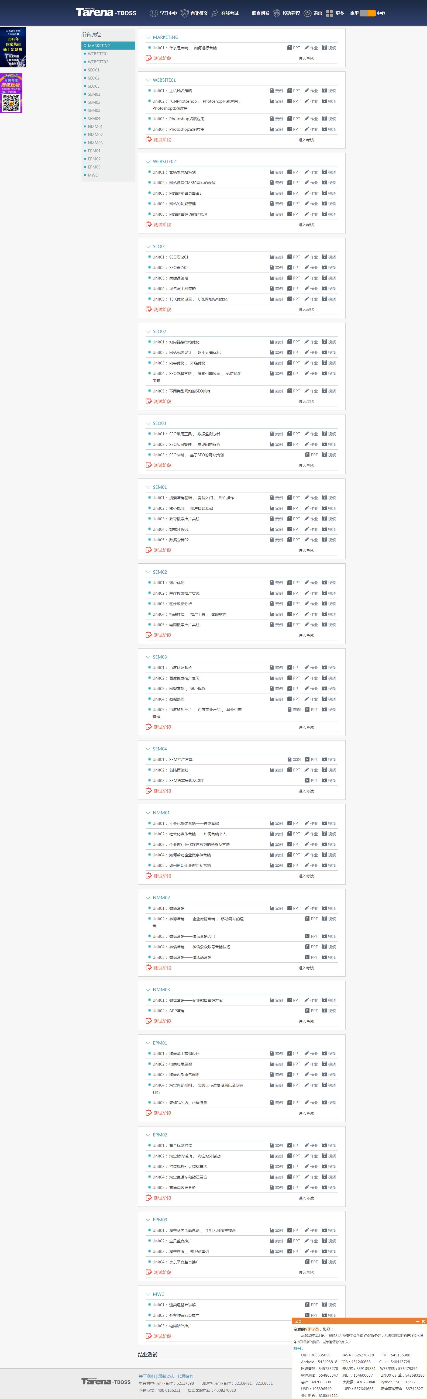Image resolution: width=427 pixels, height=1399 pixels.
Task: Play the 视频 for the 什么是营销 unit
Action: tap(329, 48)
